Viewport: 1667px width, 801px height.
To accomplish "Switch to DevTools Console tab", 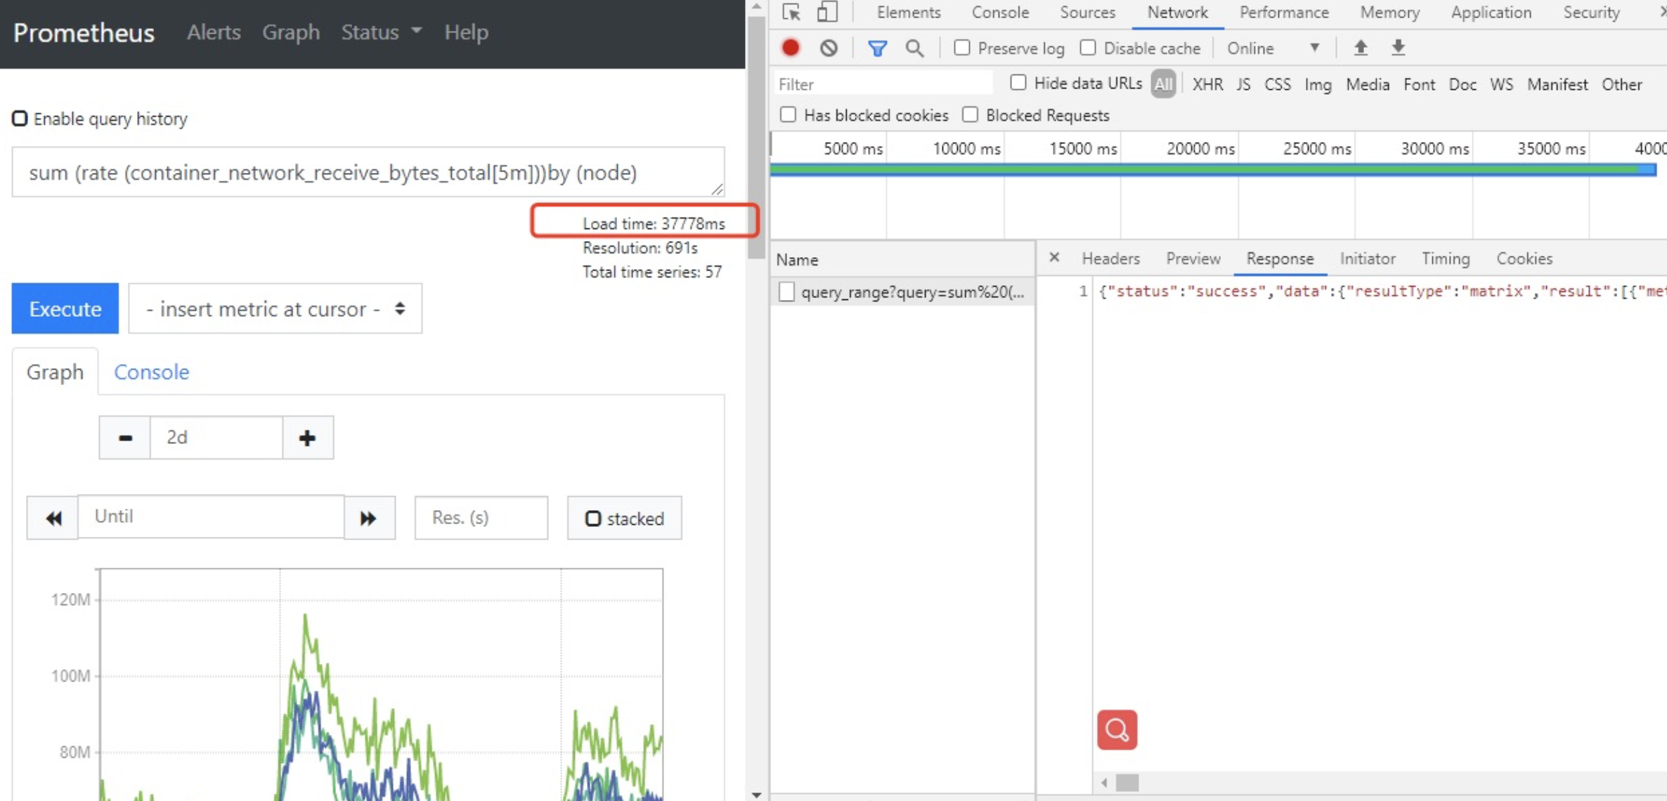I will (x=1000, y=13).
